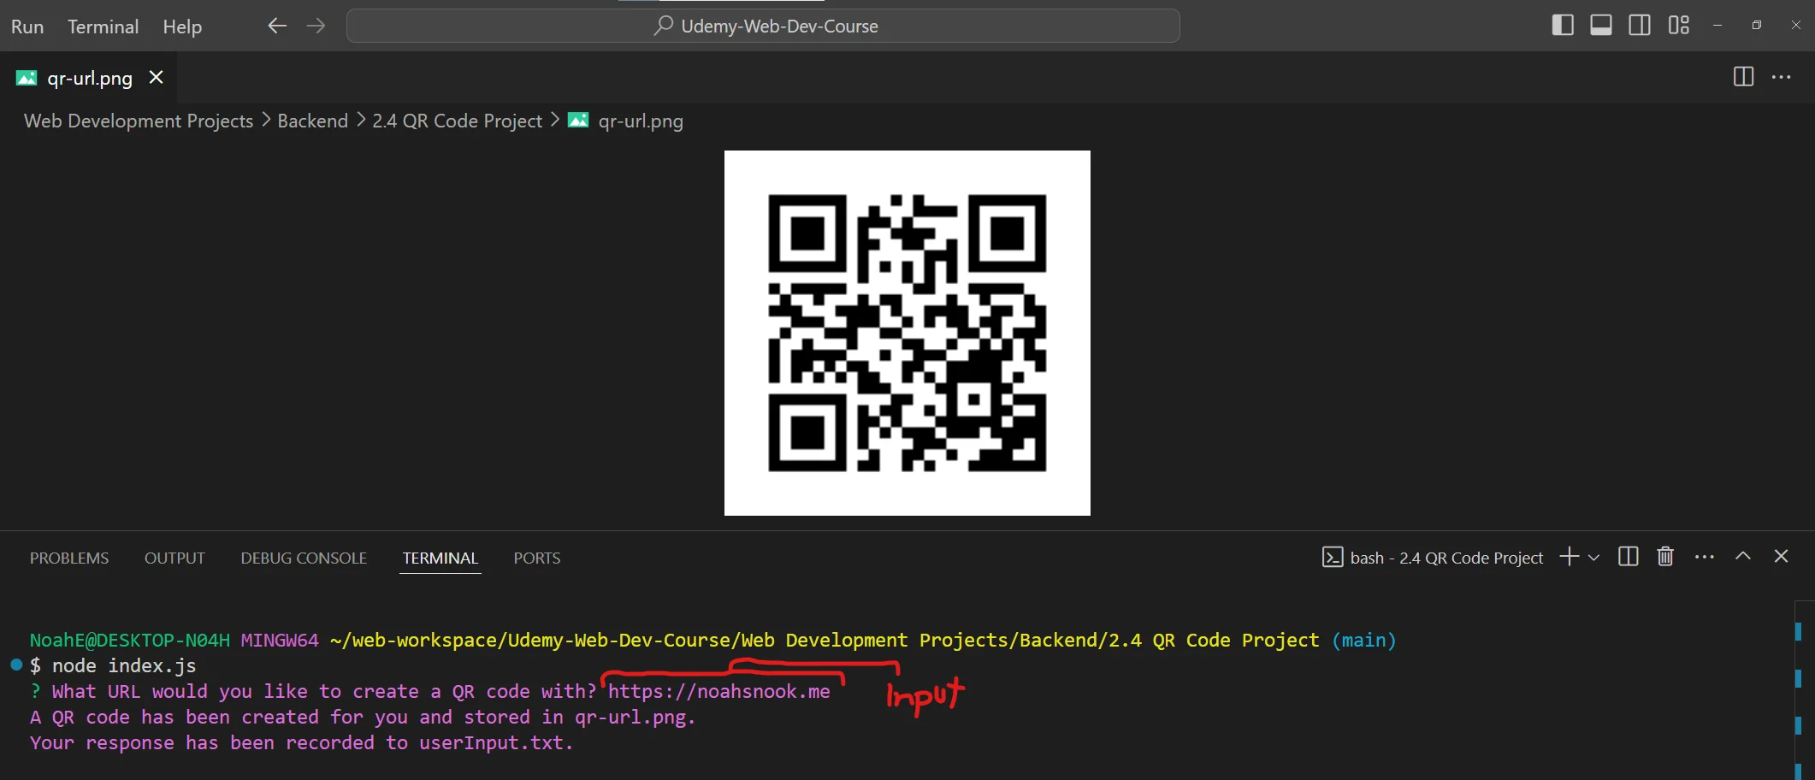This screenshot has width=1815, height=780.
Task: Switch to the PROBLEMS tab
Action: coord(69,558)
